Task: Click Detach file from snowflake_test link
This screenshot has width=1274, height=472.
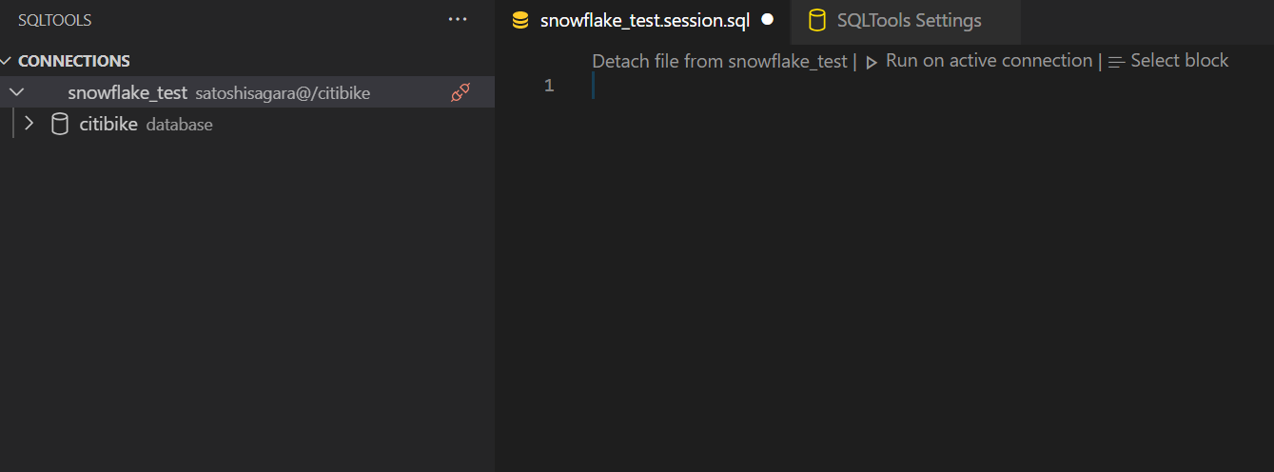Action: [719, 61]
